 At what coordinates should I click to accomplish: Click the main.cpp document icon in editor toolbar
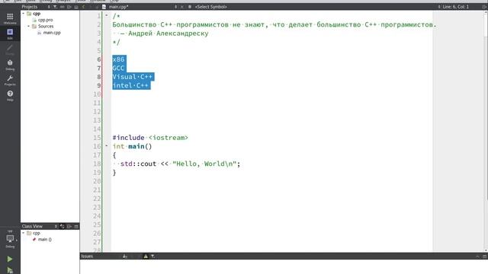pyautogui.click(x=104, y=7)
